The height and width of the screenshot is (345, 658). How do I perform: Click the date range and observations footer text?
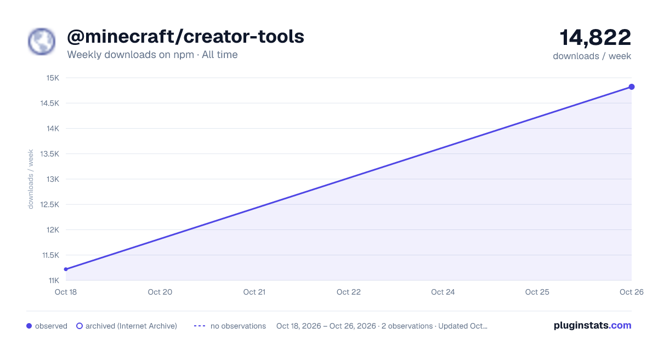382,326
